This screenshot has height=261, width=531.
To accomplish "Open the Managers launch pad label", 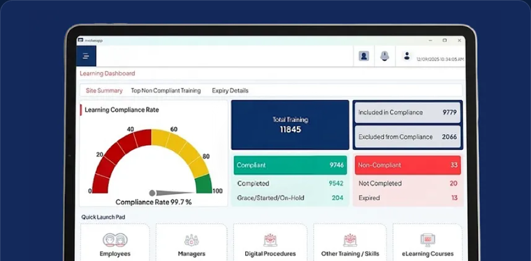I will pos(191,253).
